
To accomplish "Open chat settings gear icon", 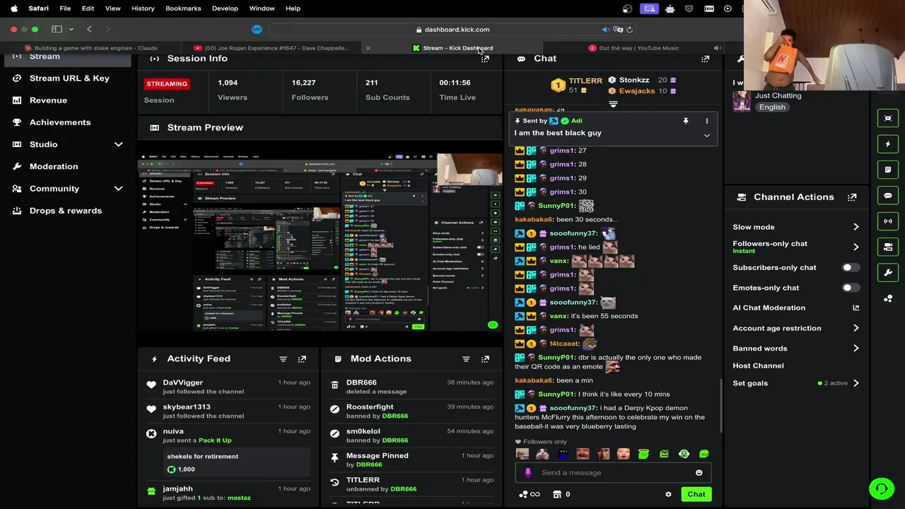I will 668,495.
